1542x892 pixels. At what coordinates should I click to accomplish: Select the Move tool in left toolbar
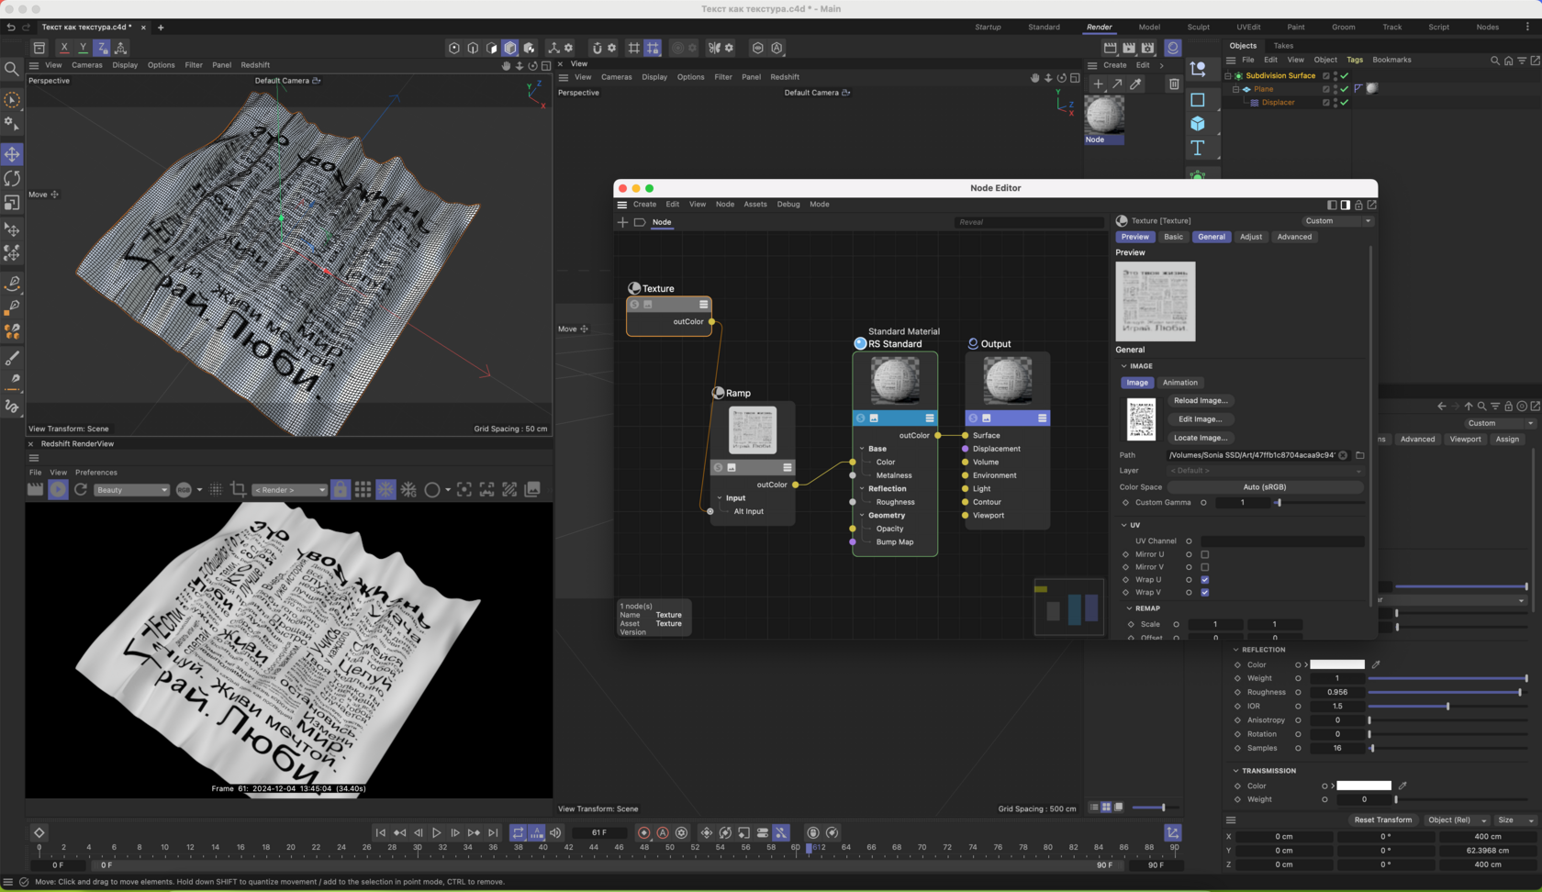pyautogui.click(x=12, y=154)
